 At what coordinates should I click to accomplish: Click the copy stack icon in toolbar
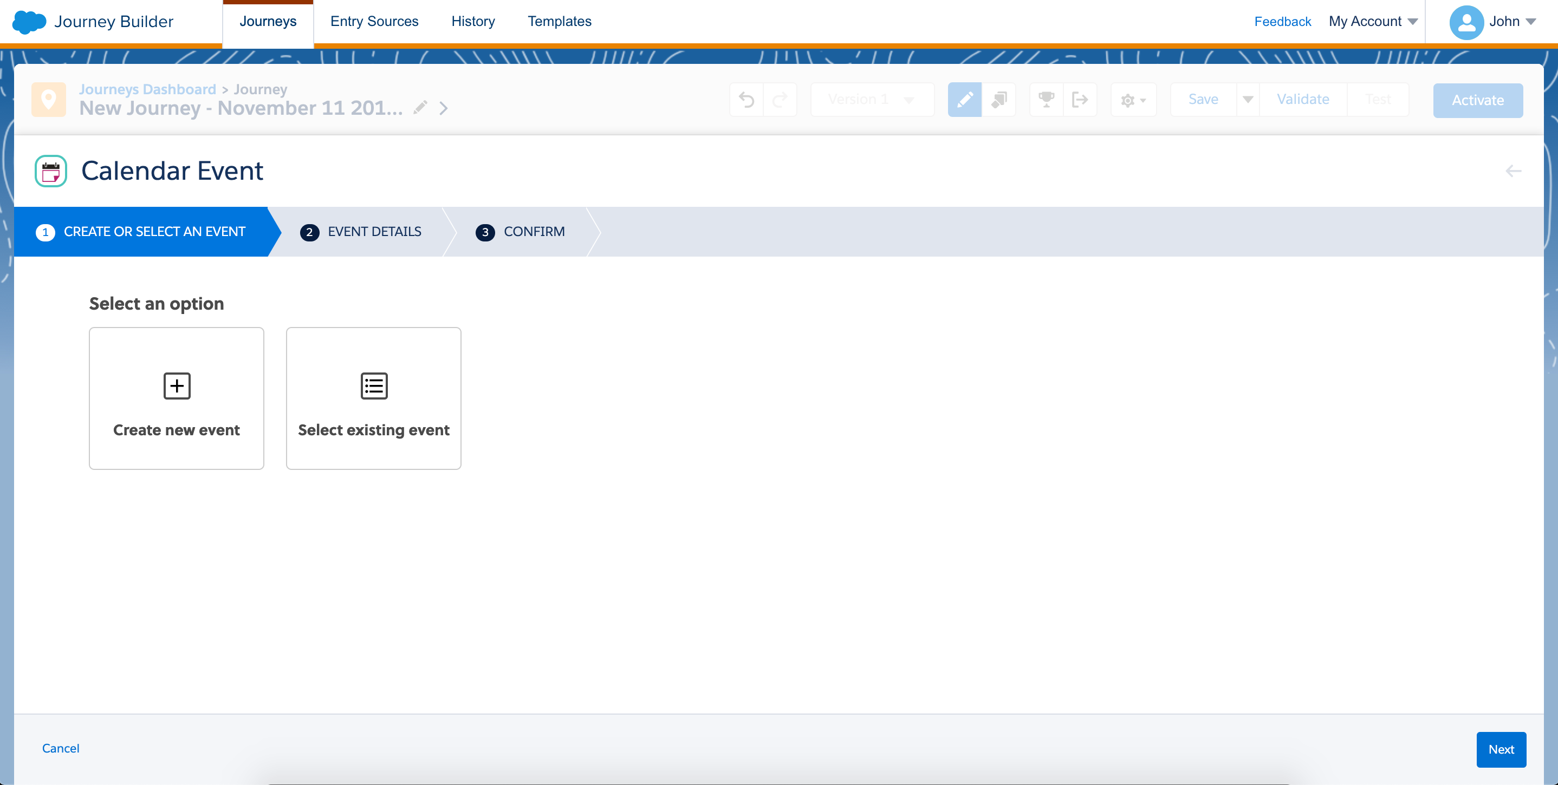pyautogui.click(x=998, y=100)
